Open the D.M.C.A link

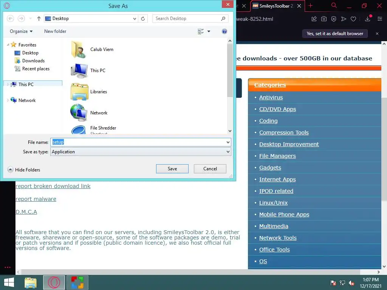pyautogui.click(x=26, y=212)
